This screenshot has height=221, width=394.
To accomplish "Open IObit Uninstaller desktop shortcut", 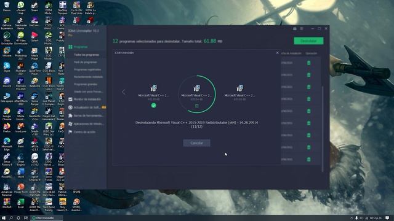I will (7, 38).
